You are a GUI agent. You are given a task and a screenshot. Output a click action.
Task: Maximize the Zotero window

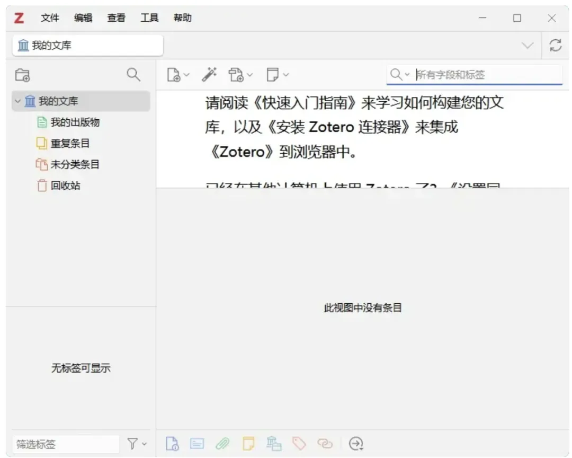(517, 18)
